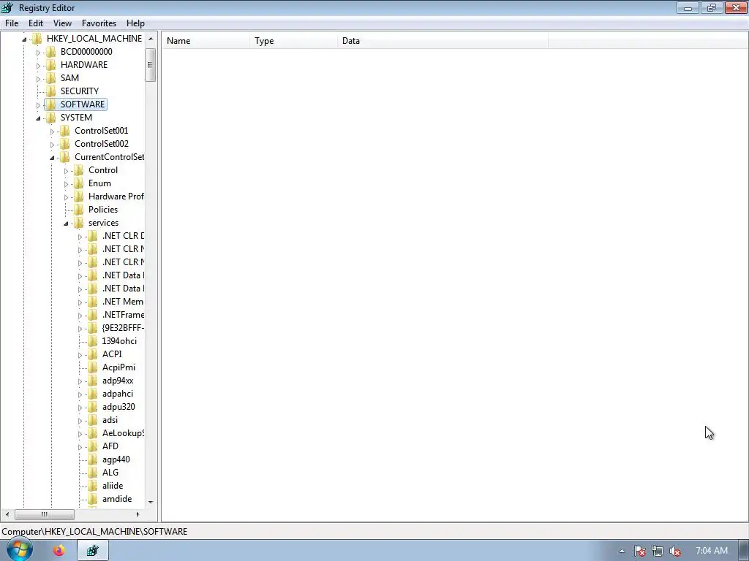Click Registry Editor taskbar button
This screenshot has height=561, width=749.
coord(93,551)
